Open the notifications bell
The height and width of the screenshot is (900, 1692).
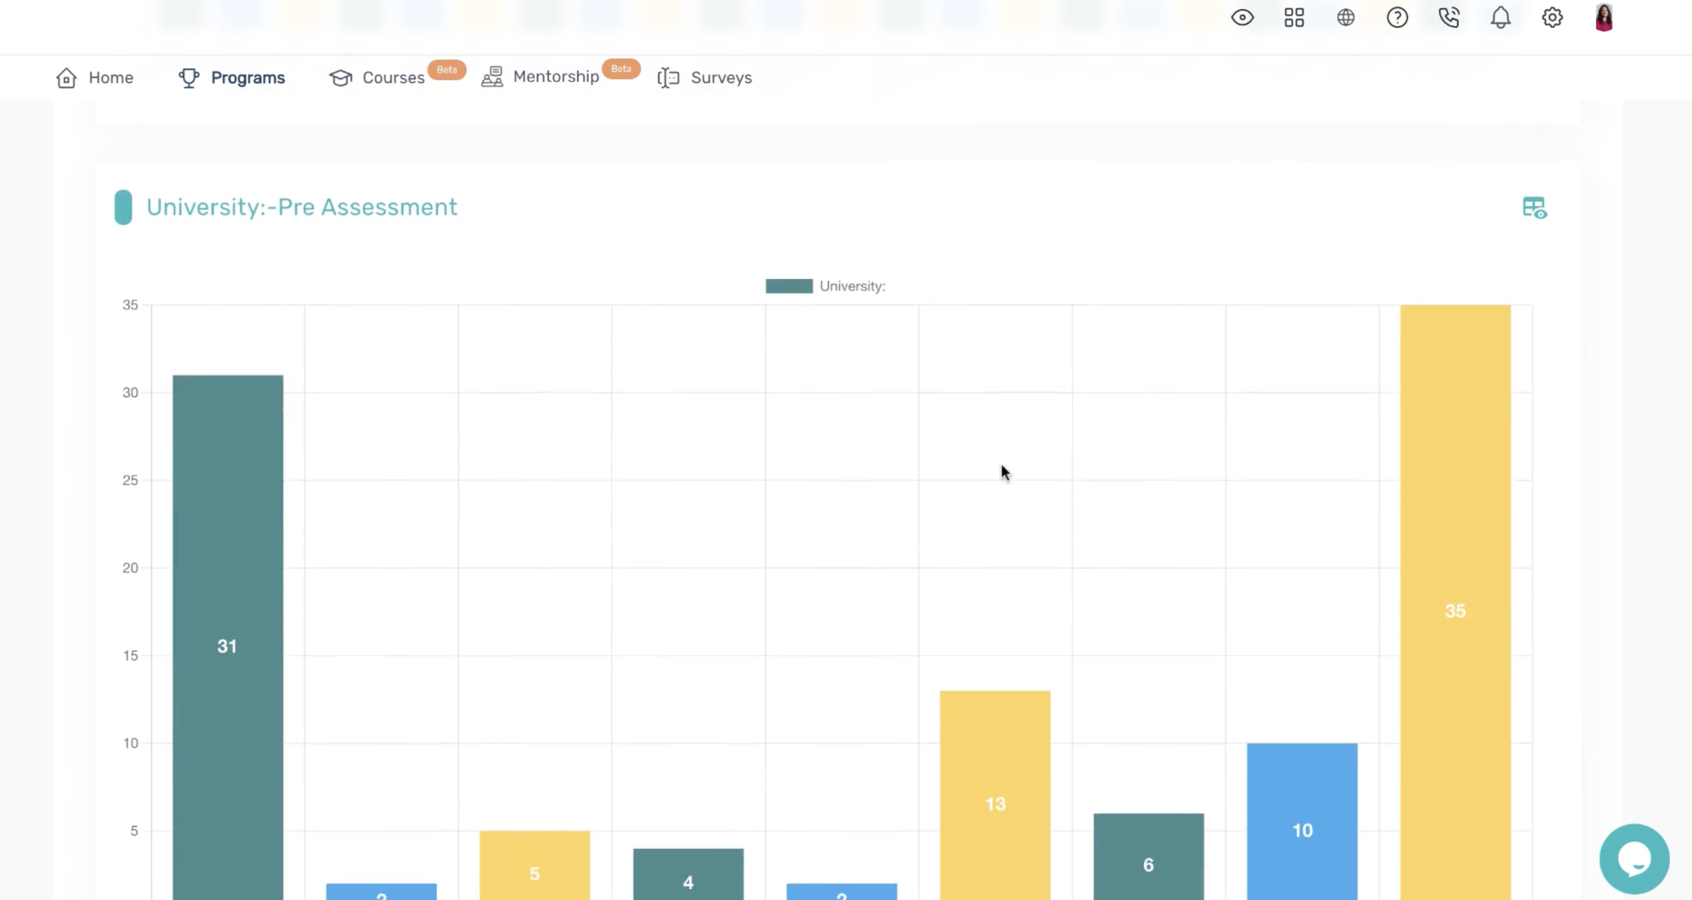click(x=1500, y=18)
